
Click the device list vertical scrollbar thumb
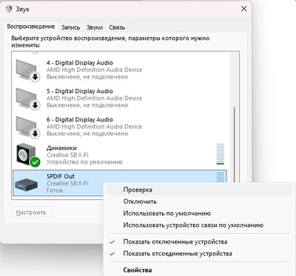point(235,146)
